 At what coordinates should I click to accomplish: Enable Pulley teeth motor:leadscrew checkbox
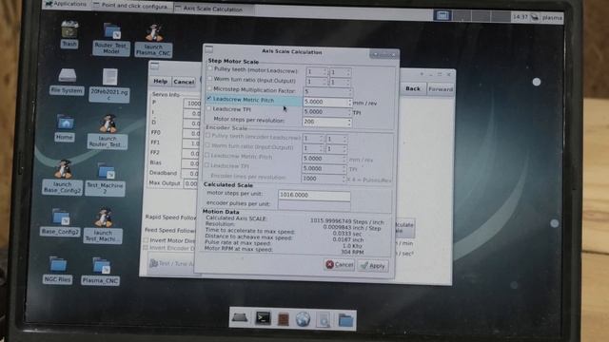210,69
